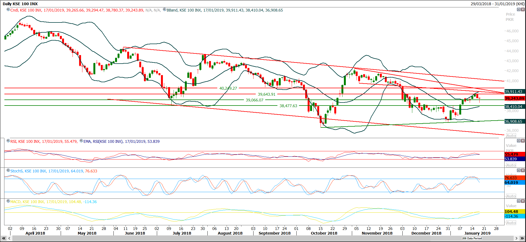
Task: Maximize the MACD panel
Action: [x=519, y=201]
